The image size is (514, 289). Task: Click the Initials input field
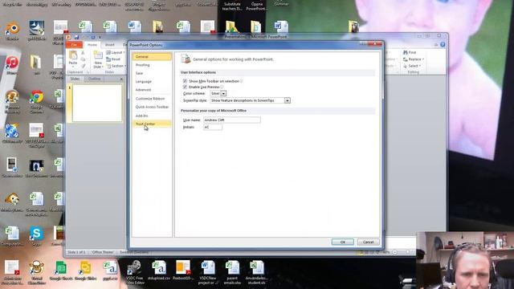[x=213, y=127]
